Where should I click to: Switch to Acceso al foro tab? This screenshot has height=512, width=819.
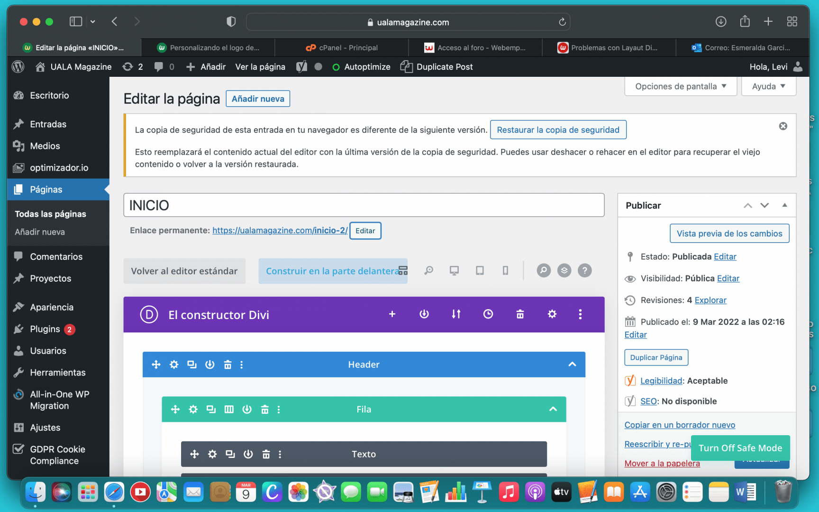475,47
